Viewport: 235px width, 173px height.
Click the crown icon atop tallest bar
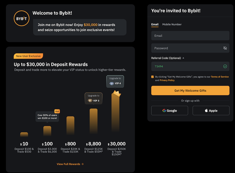pyautogui.click(x=116, y=93)
